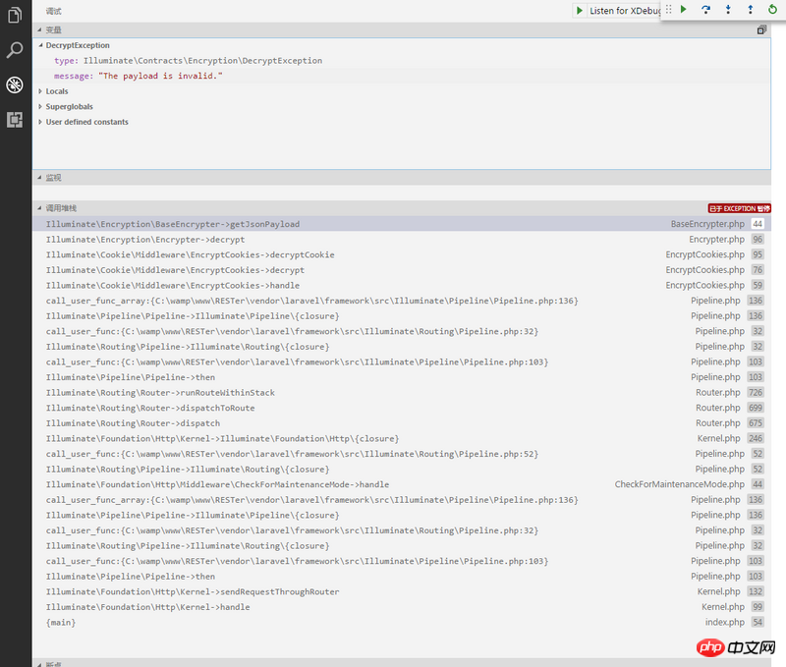Continue execution in the debug toolbar

[683, 10]
